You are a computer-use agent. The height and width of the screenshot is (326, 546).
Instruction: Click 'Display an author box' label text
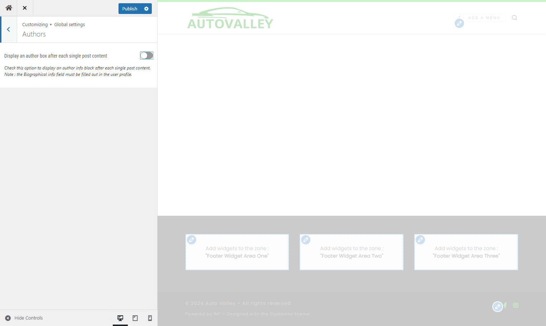tap(55, 56)
